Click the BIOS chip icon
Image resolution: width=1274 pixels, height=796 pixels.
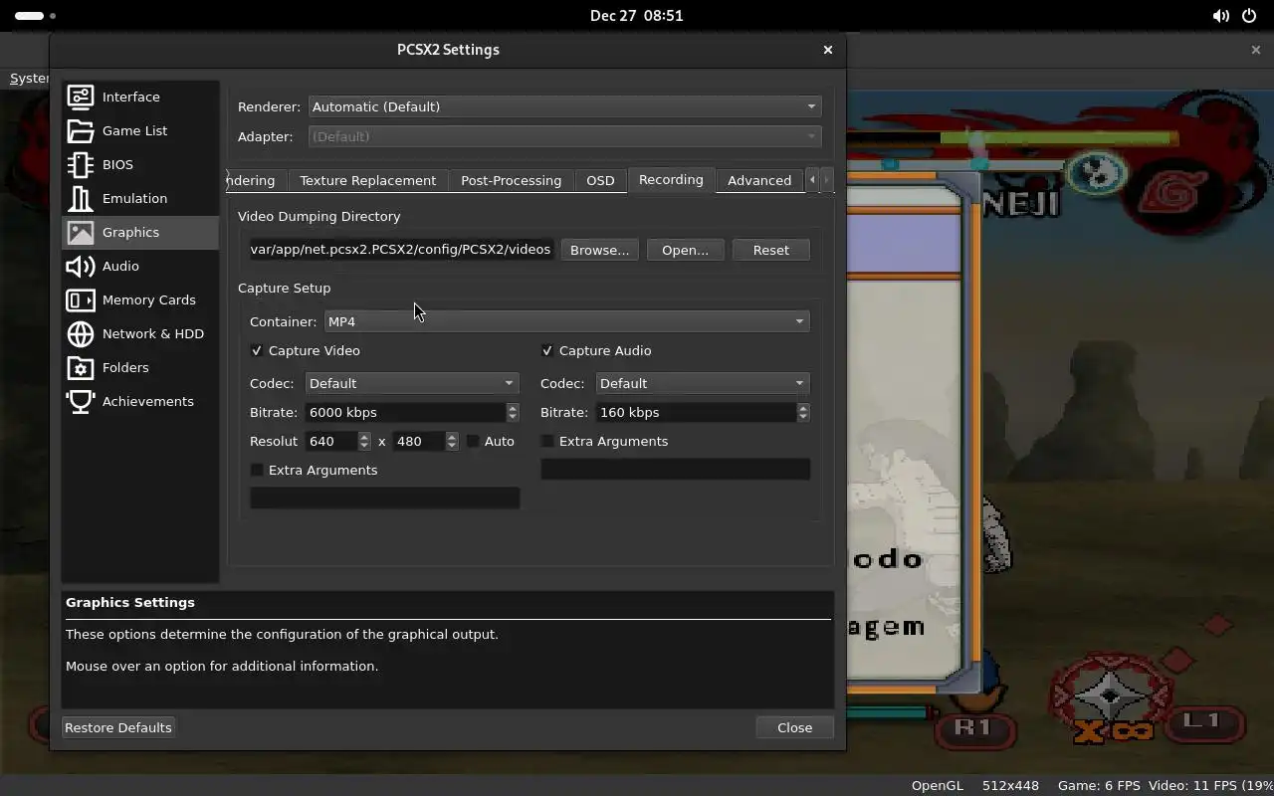click(x=81, y=164)
